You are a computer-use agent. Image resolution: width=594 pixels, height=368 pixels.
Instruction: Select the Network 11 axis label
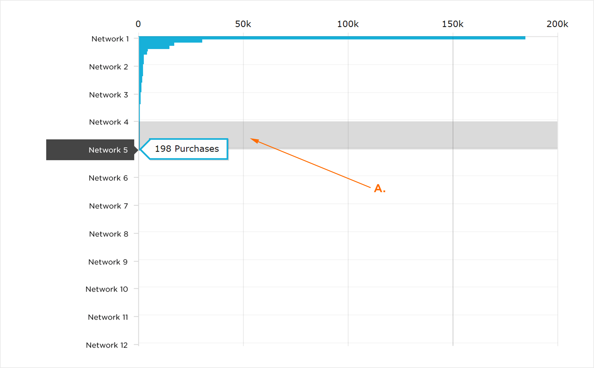(x=108, y=317)
